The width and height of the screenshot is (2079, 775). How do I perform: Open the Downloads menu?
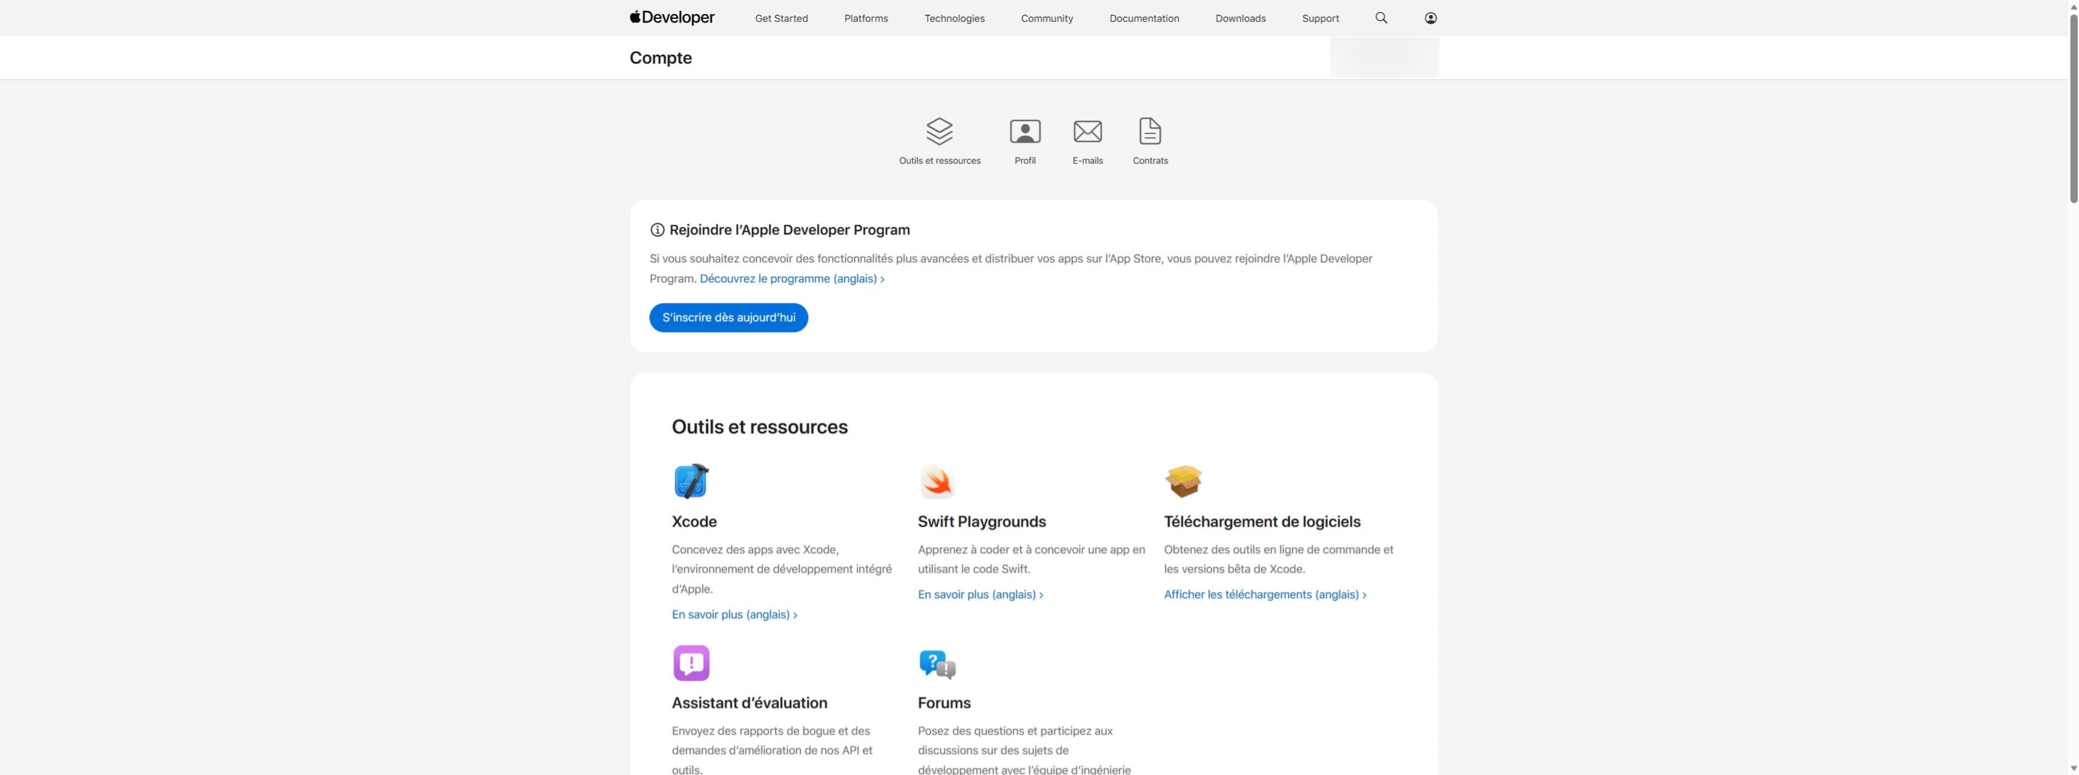pos(1240,18)
